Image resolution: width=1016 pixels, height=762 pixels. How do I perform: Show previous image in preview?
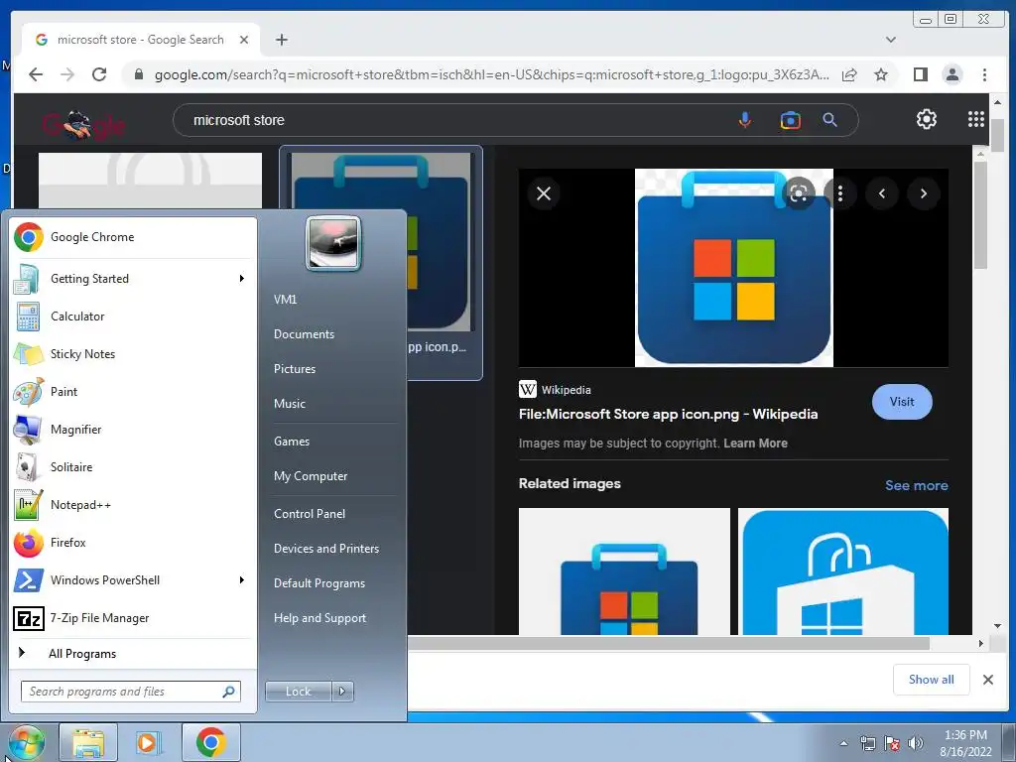882,193
